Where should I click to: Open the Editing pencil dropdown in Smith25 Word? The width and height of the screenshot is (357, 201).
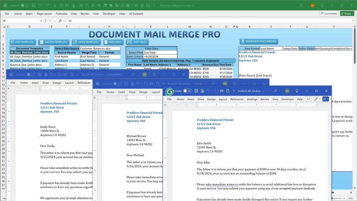coord(317,99)
